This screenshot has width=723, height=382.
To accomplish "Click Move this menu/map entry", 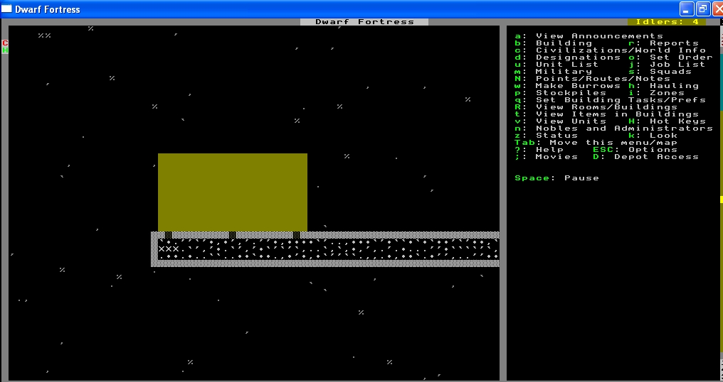I will 596,143.
